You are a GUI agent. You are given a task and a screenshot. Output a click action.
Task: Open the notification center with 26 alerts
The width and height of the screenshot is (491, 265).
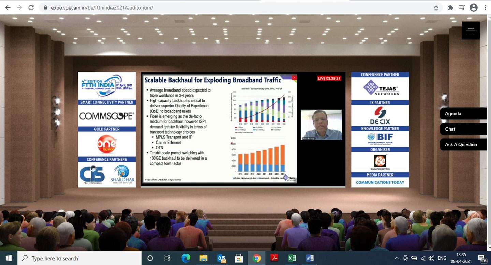tap(482, 259)
